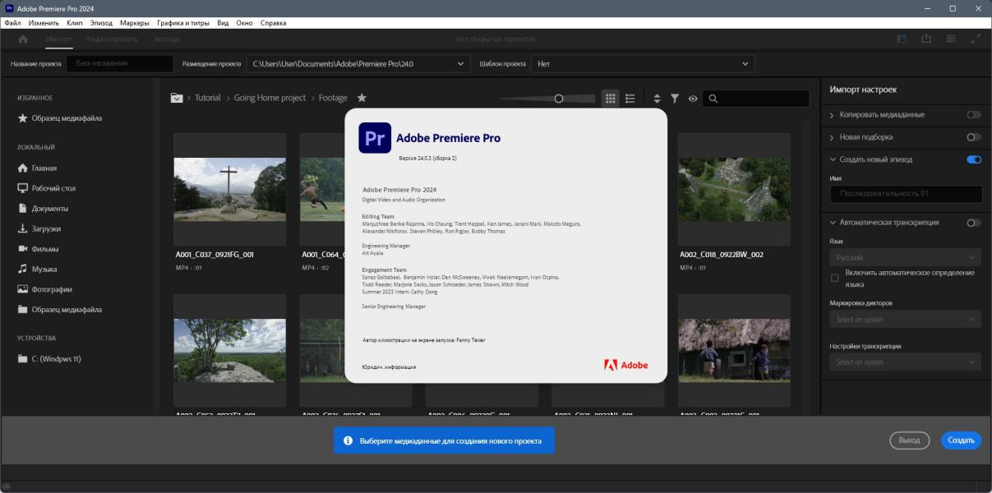Enable Автоматическая транскрипция switch

(974, 223)
